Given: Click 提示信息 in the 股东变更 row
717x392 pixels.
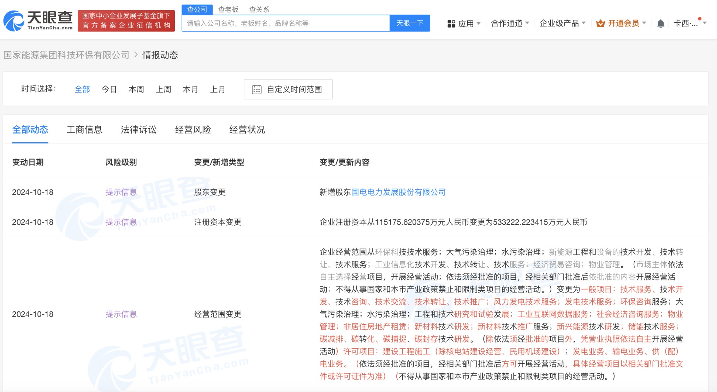Looking at the screenshot, I should [121, 192].
